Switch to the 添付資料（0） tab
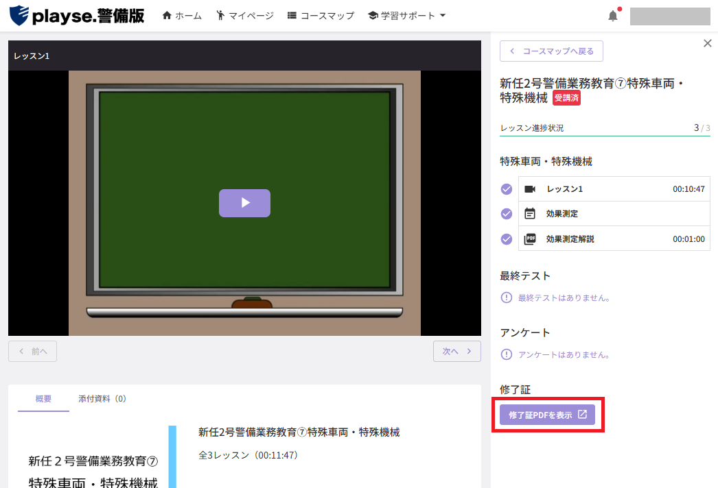 [102, 399]
